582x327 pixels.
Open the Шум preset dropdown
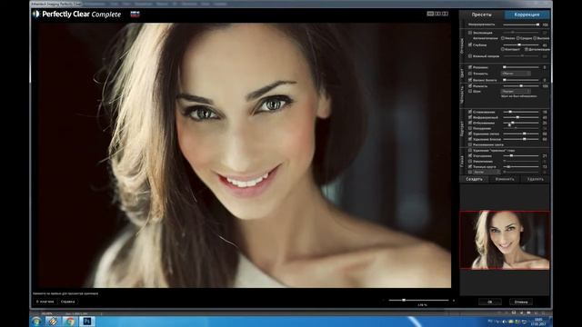tap(516, 91)
